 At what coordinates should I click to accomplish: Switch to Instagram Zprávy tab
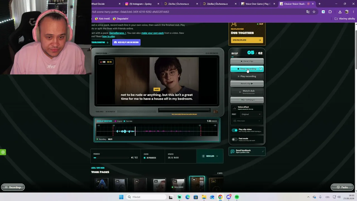(142, 4)
